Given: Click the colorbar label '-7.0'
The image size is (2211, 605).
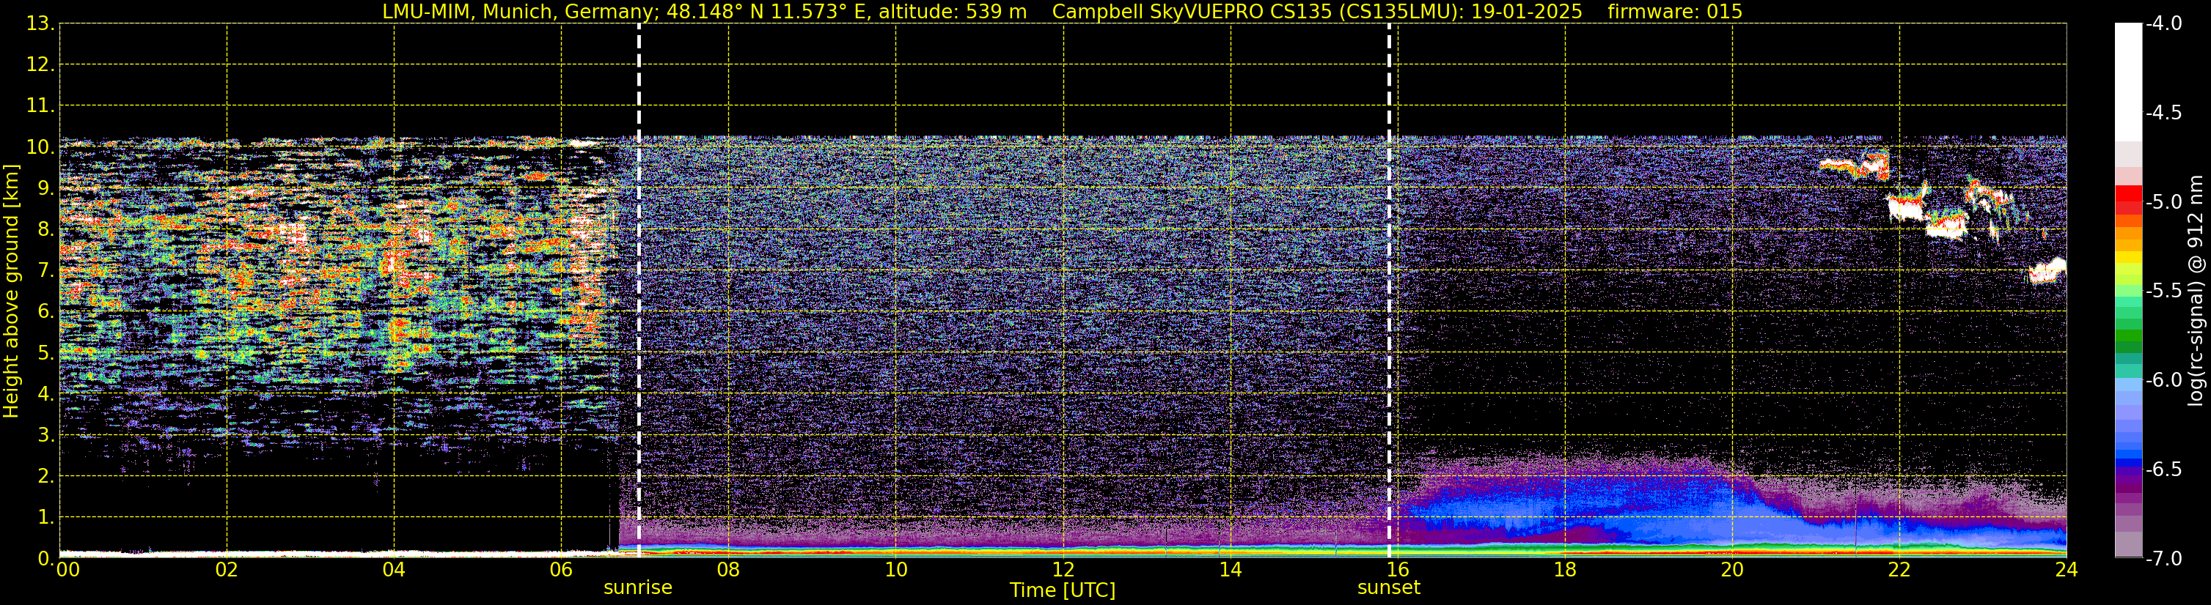Looking at the screenshot, I should [x=2163, y=558].
